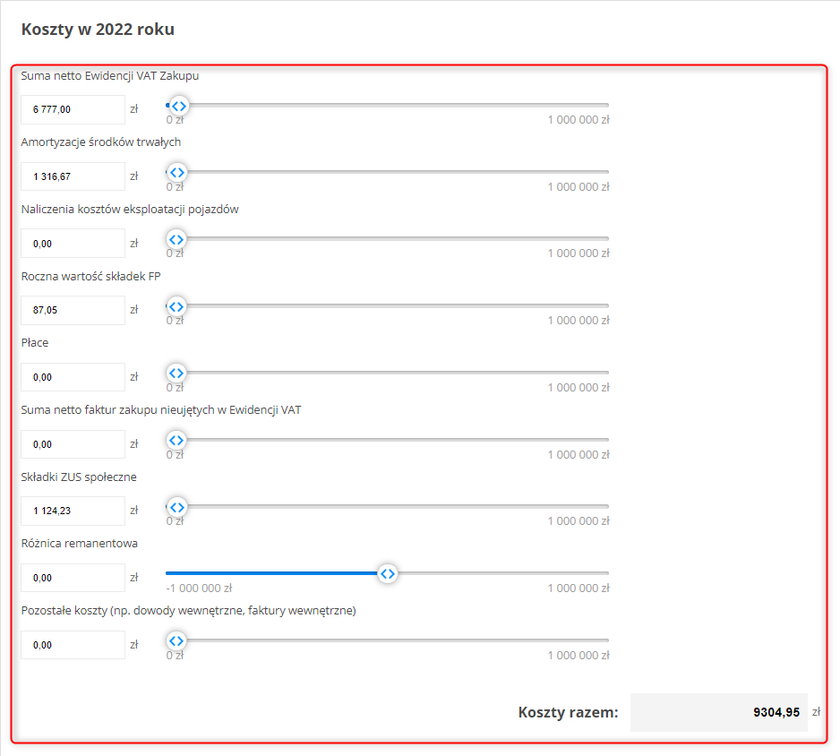Viewport: 840px width, 756px height.
Task: Focus the faktur zakupu nieujętych amount field
Action: [x=73, y=444]
